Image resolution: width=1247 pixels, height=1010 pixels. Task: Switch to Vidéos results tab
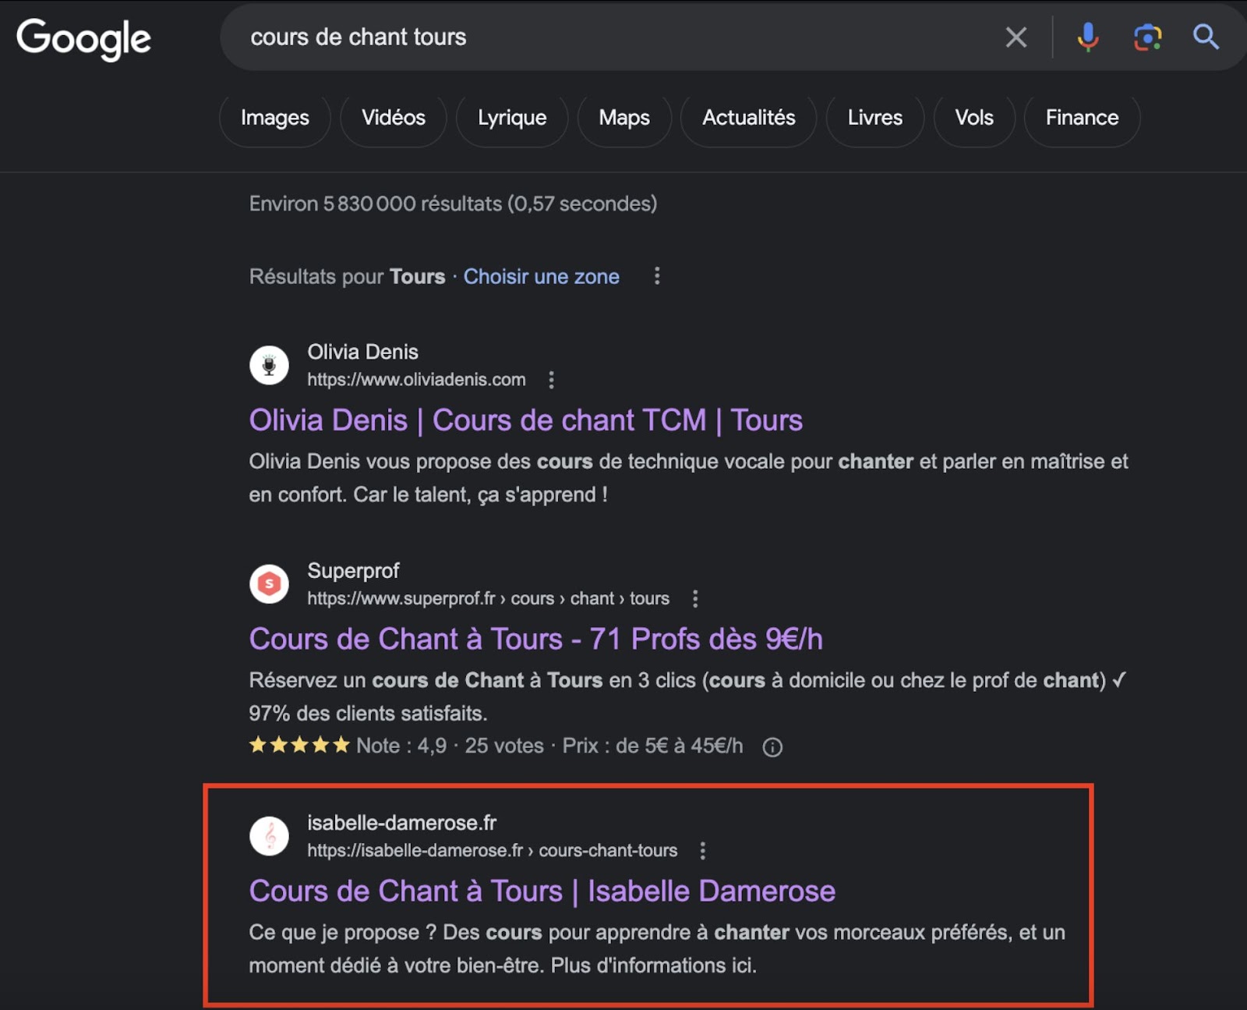pyautogui.click(x=394, y=118)
